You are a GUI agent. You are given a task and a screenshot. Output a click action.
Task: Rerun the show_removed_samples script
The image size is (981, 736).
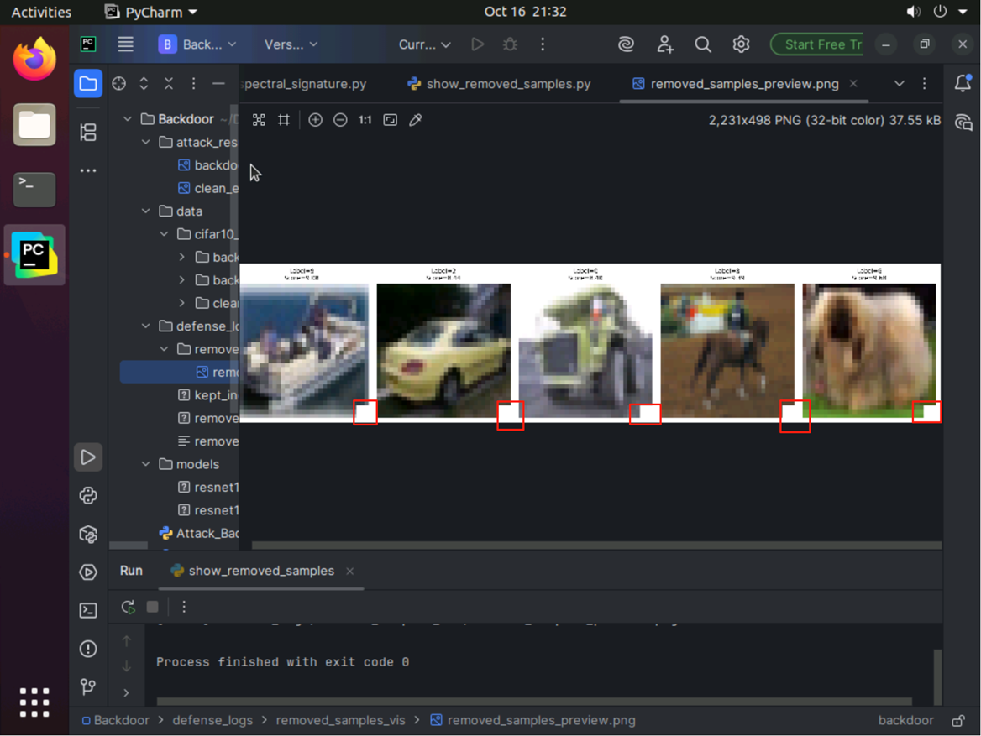(128, 607)
